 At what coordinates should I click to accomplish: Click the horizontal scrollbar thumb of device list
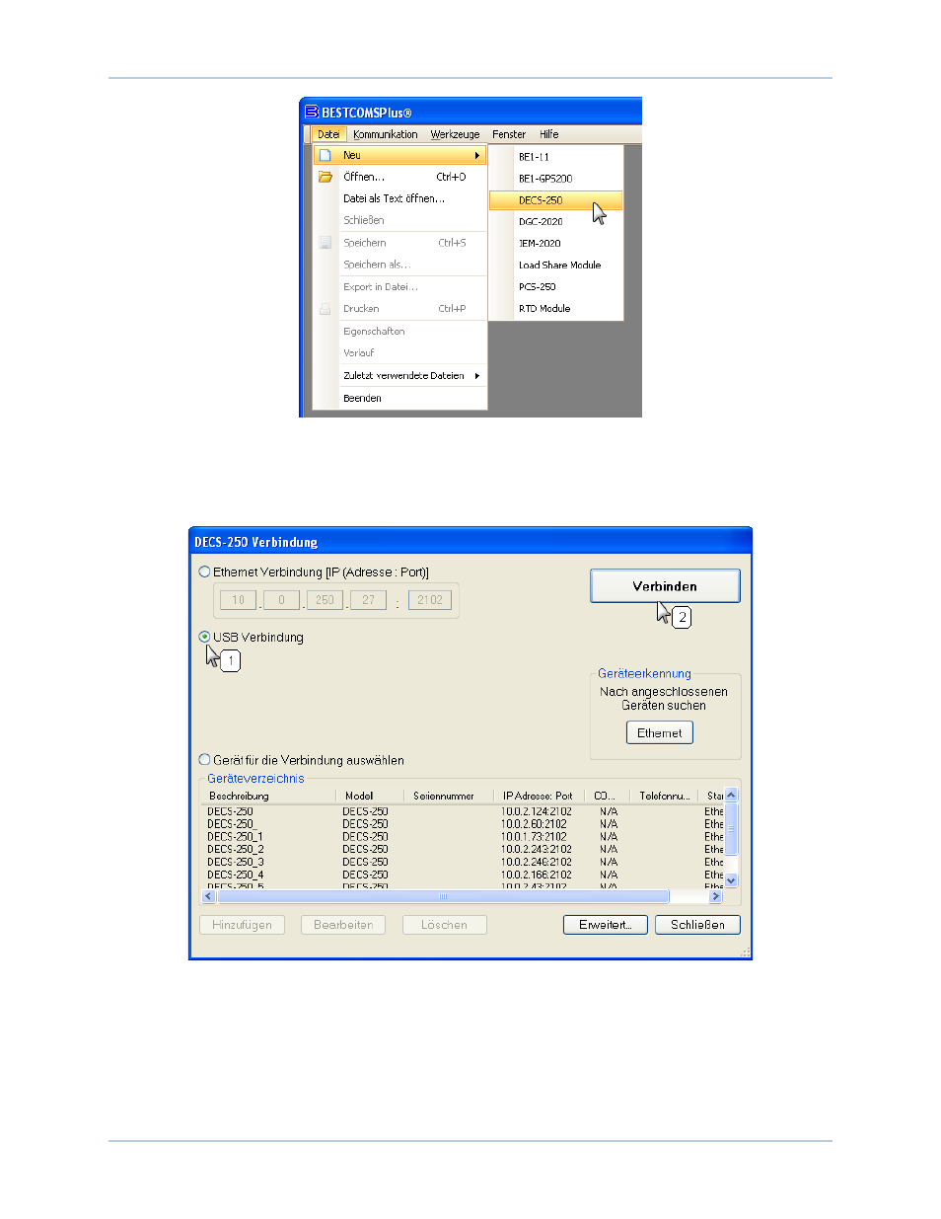[x=442, y=896]
